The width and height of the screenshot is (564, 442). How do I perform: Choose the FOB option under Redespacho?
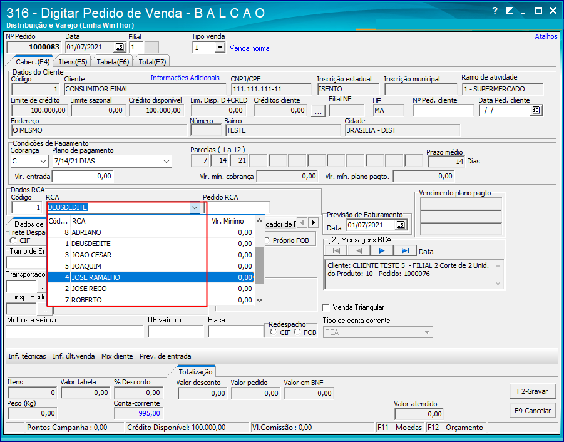[x=297, y=332]
